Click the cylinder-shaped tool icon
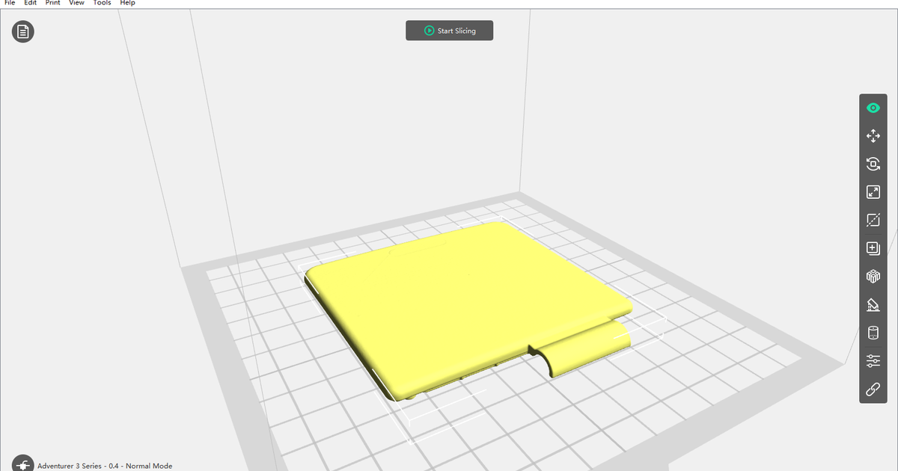Viewport: 898px width, 471px height. 873,333
